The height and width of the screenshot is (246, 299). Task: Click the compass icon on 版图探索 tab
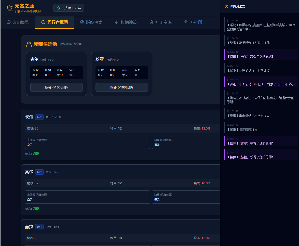point(82,22)
